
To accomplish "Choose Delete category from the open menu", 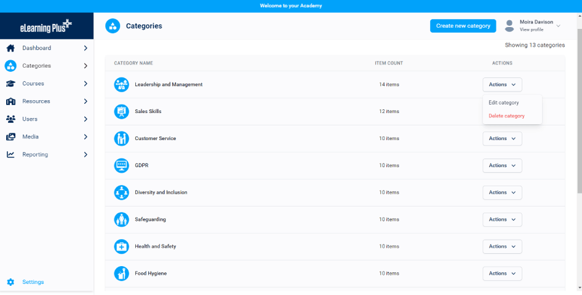I will point(506,116).
